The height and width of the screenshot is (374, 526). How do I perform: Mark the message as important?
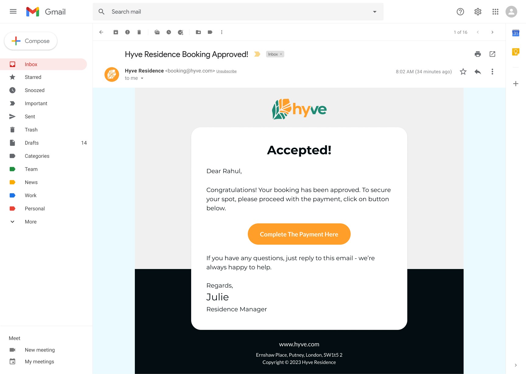(x=257, y=54)
